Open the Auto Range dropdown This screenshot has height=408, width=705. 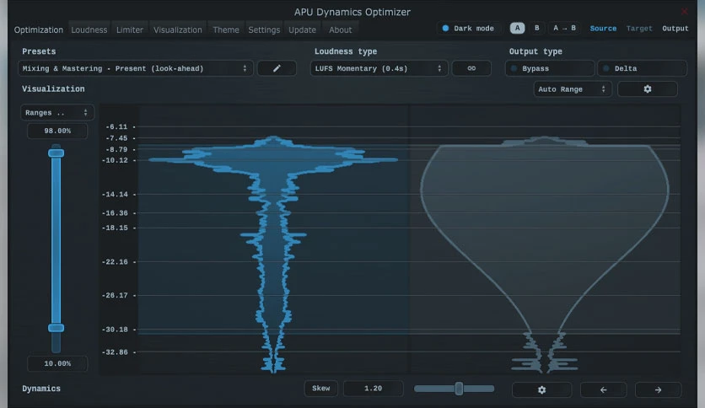(573, 89)
